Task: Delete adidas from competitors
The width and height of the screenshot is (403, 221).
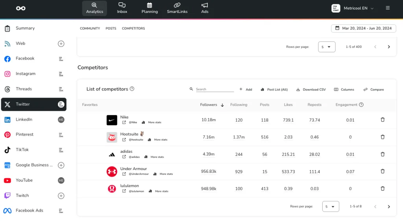Action: tap(383, 154)
